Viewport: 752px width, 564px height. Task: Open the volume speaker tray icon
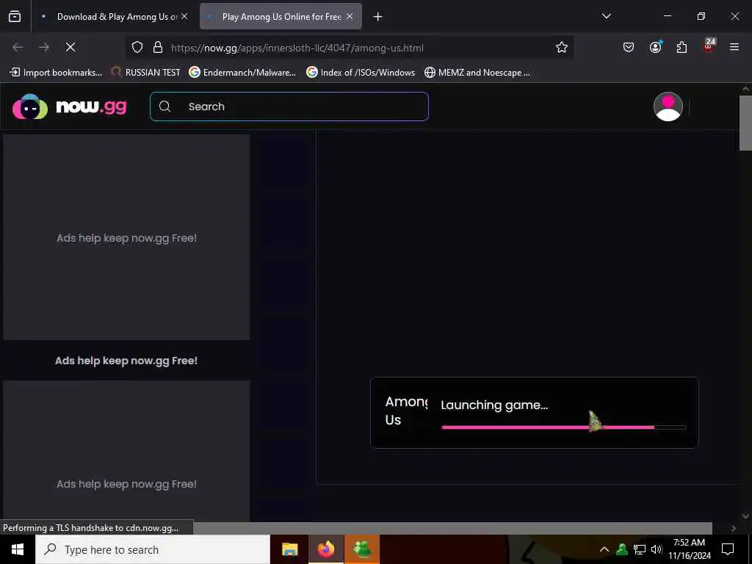pos(657,549)
